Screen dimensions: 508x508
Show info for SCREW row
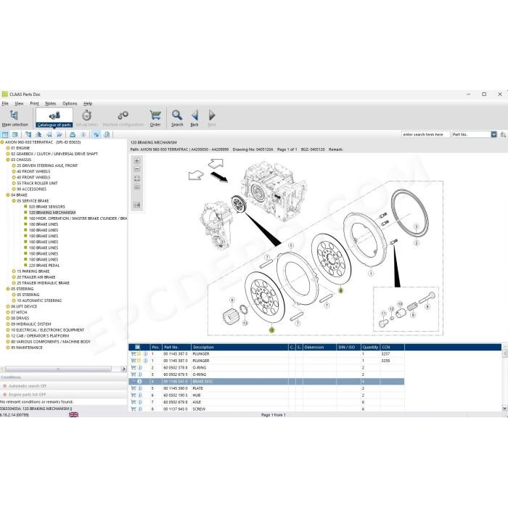(x=140, y=409)
